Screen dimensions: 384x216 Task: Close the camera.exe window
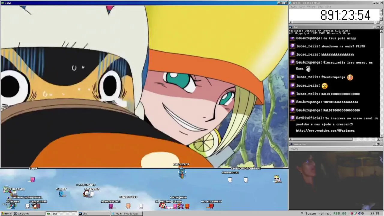pos(382,144)
